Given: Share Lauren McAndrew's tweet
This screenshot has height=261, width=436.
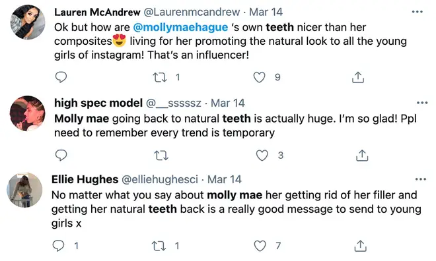Looking at the screenshot, I should pyautogui.click(x=358, y=77).
